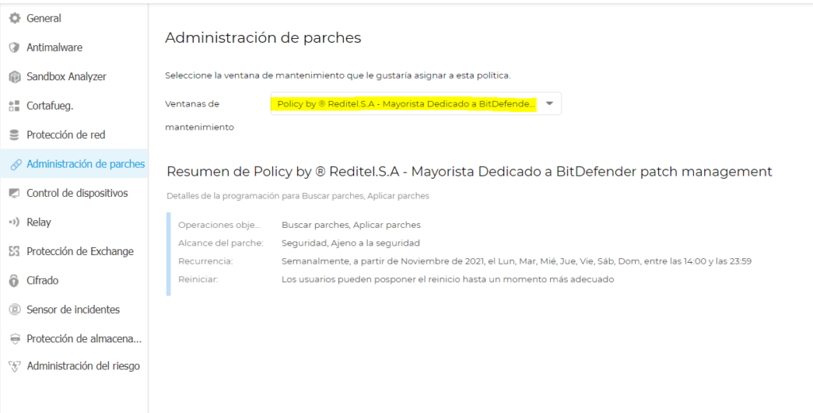Click the Recurrencia label
813x413 pixels.
206,261
